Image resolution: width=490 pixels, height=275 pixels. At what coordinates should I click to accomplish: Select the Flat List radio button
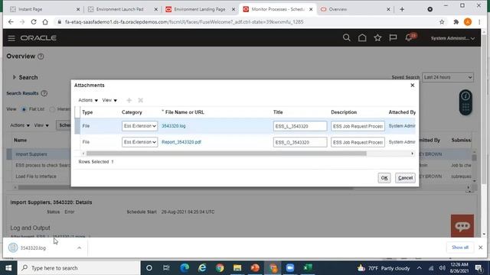(24, 109)
